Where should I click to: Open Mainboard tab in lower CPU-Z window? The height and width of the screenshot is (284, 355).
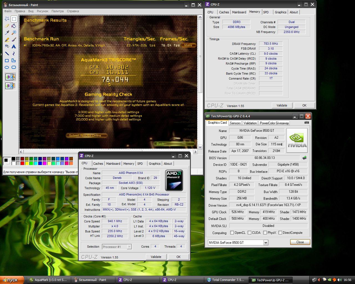pos(113,164)
